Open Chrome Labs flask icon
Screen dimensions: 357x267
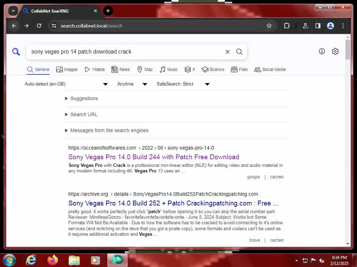click(305, 26)
